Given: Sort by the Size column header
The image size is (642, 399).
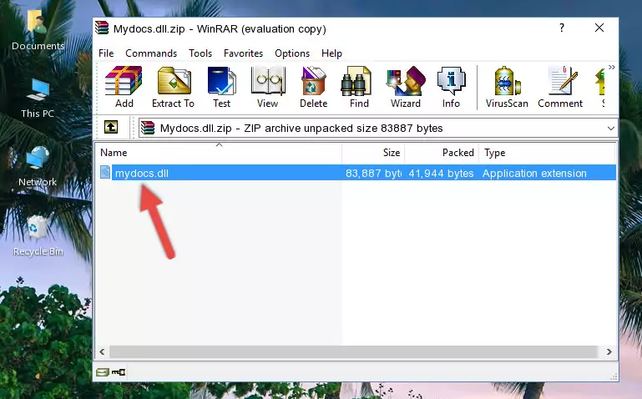Looking at the screenshot, I should tap(373, 153).
